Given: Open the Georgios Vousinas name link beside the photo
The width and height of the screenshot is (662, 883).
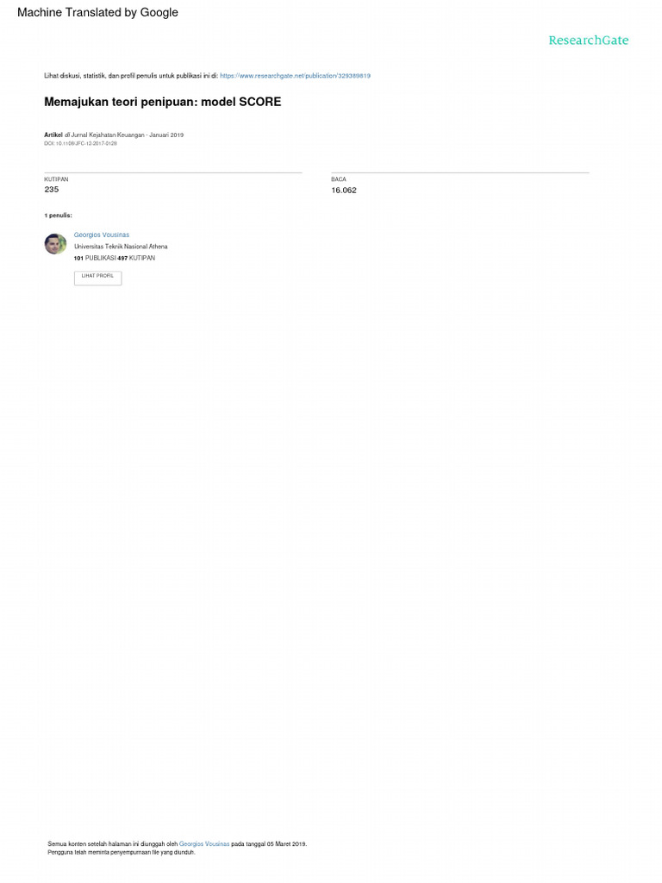Looking at the screenshot, I should tap(102, 235).
